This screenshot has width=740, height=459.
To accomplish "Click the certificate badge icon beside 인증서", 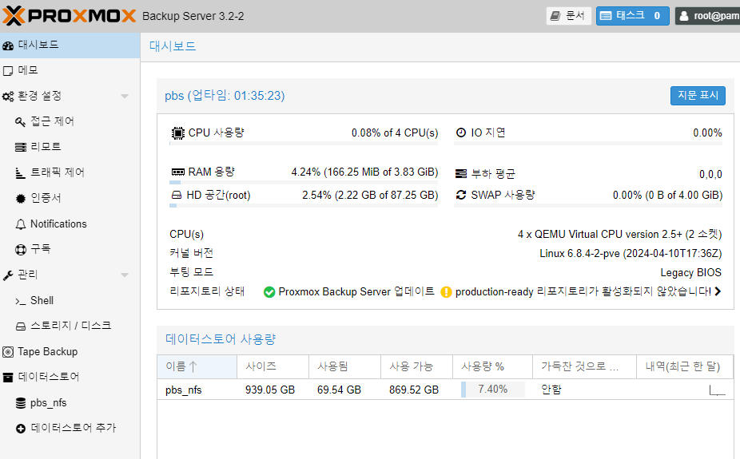I will click(20, 199).
